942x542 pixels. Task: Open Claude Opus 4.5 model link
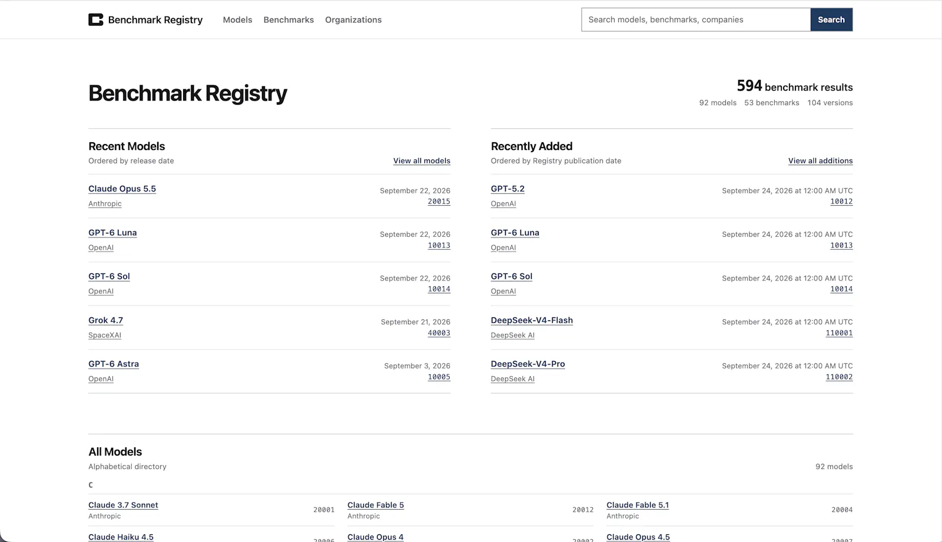pyautogui.click(x=638, y=537)
